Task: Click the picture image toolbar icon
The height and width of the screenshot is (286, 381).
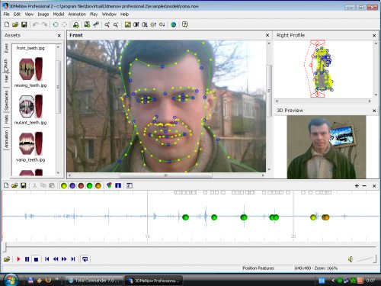Action: (x=128, y=24)
